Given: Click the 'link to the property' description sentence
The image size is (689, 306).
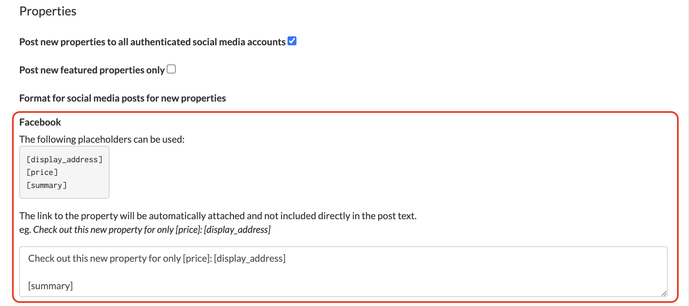Looking at the screenshot, I should [x=218, y=216].
